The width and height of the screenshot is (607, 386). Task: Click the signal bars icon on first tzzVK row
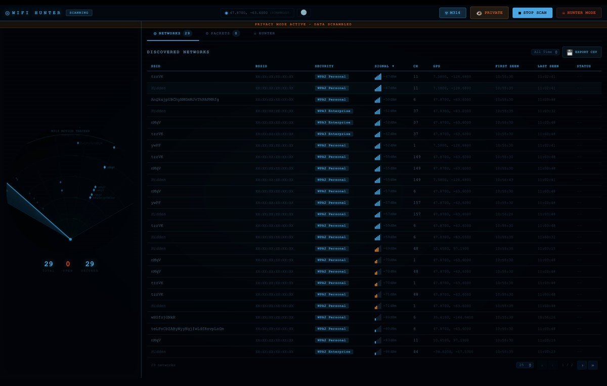pos(377,76)
